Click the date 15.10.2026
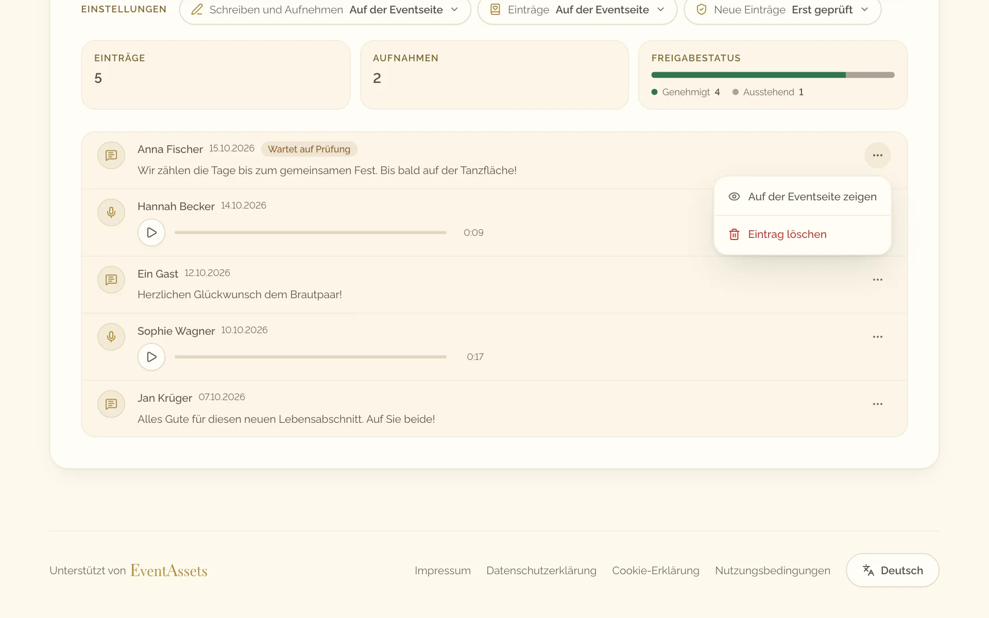 pyautogui.click(x=232, y=148)
